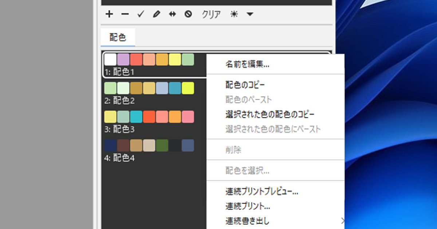Click 選択された色の配色のコピー menu item
Viewport: 437px width, 229px height.
point(269,114)
